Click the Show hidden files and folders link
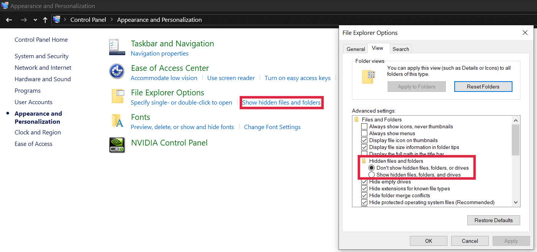 coord(281,102)
